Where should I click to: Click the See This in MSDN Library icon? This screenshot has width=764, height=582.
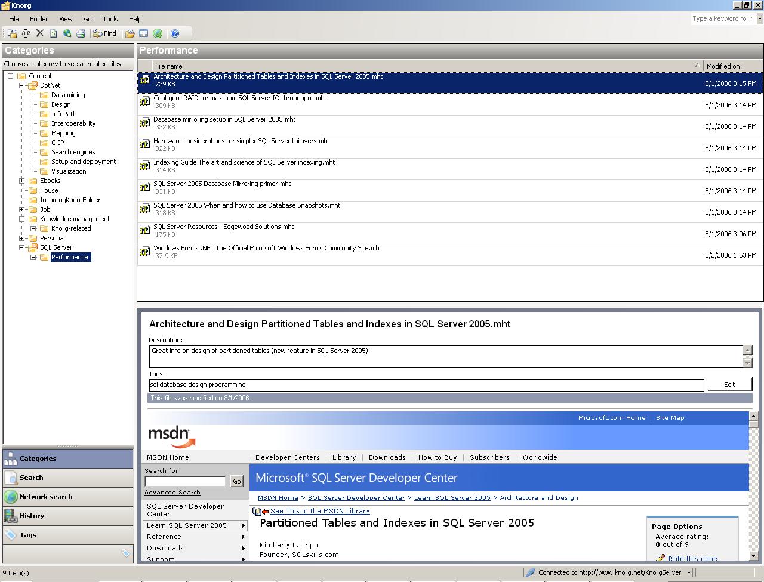pos(261,512)
